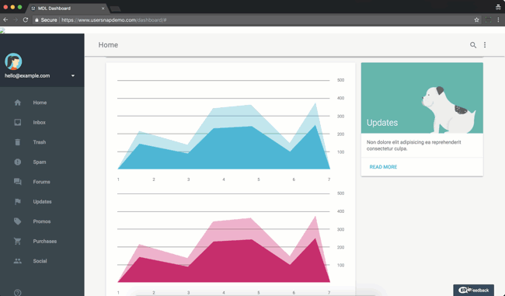This screenshot has height=296, width=505.
Task: Select the MDL Dashboard browser tab
Action: pyautogui.click(x=68, y=9)
